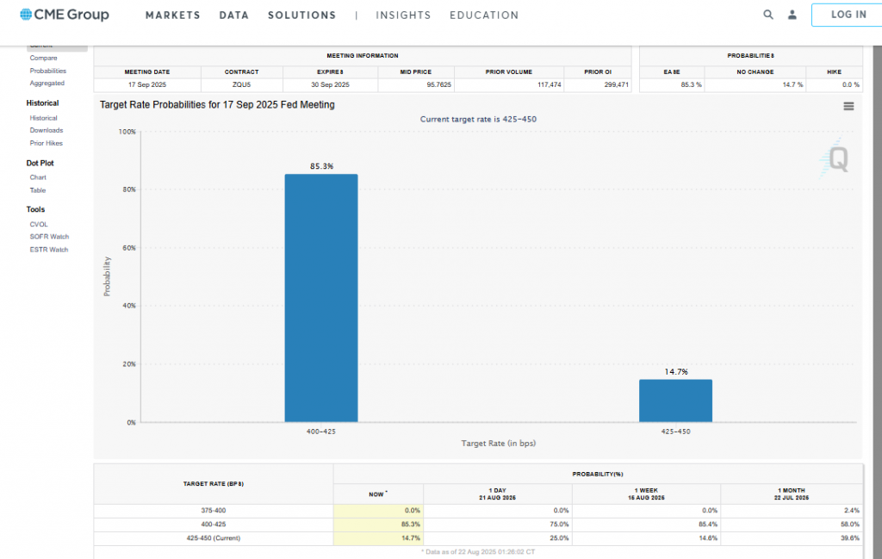The width and height of the screenshot is (882, 559).
Task: Open the MARKETS menu
Action: (x=172, y=16)
